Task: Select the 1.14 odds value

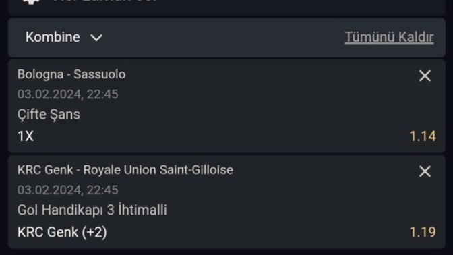Action: point(423,136)
